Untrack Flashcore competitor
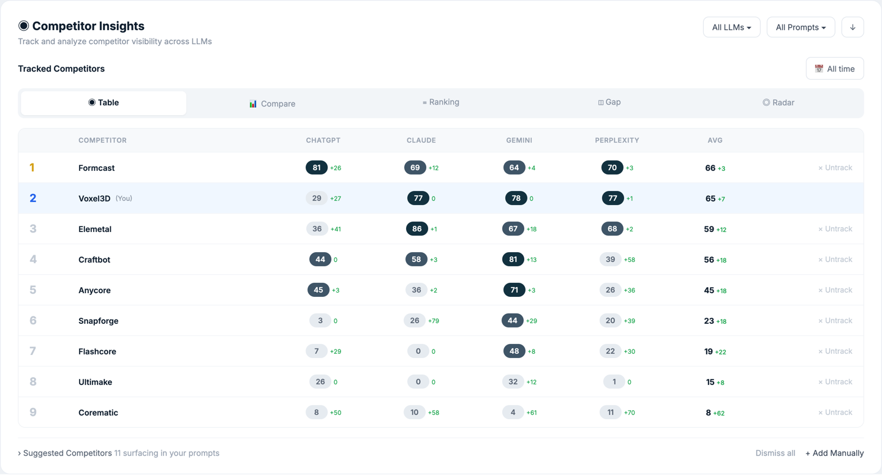The image size is (882, 475). point(835,351)
